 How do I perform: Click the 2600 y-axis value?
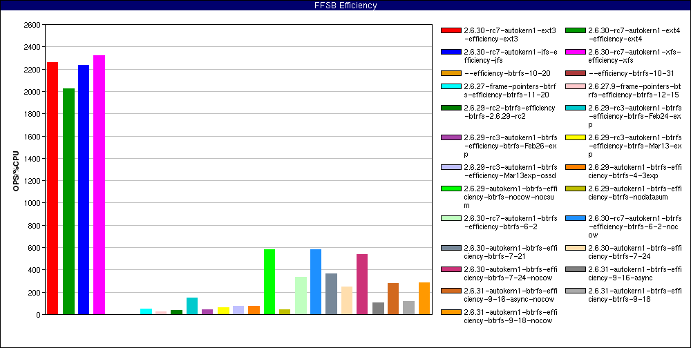[32, 25]
